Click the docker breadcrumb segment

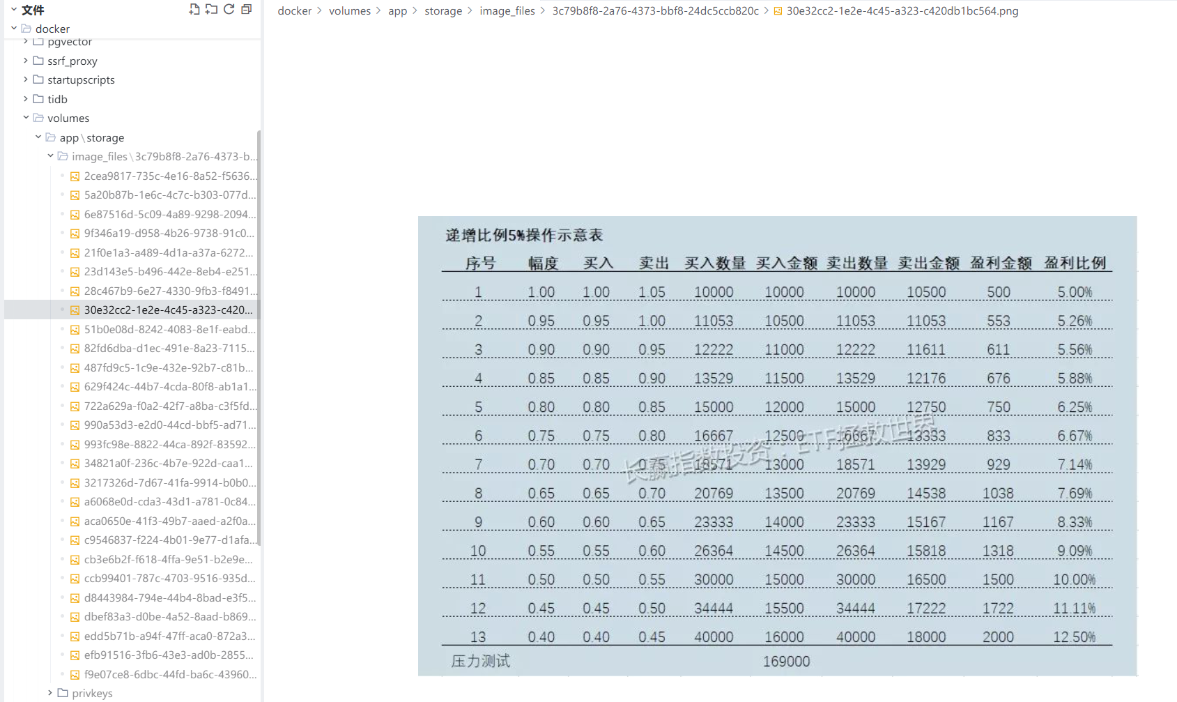294,11
